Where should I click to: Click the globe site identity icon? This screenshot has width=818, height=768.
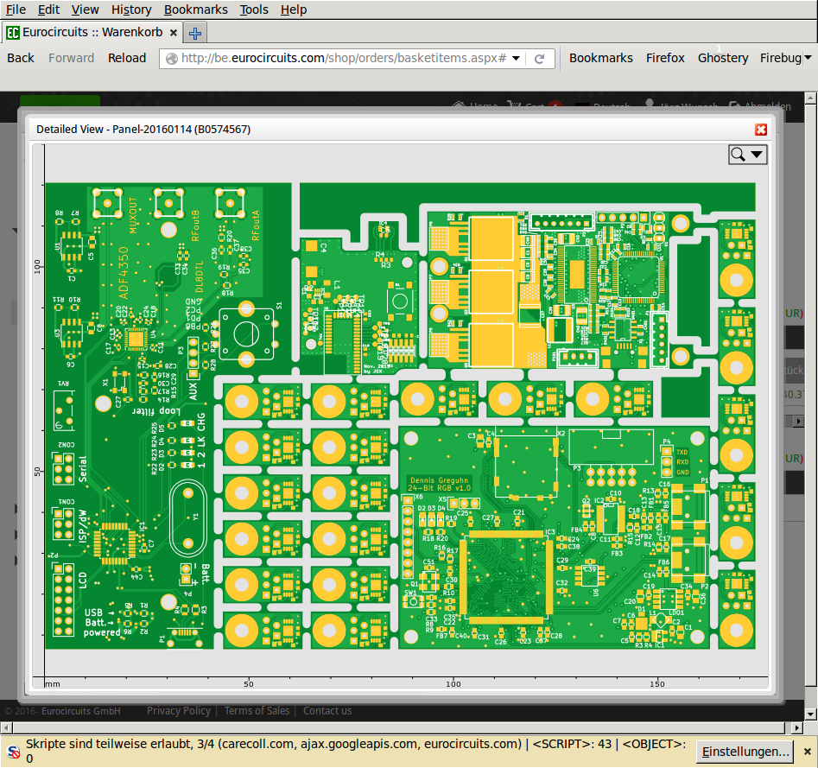(x=171, y=59)
